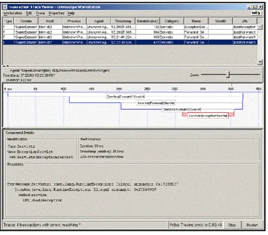This screenshot has width=268, height=235.
Task: Open the Trace menu
Action: (x=40, y=13)
